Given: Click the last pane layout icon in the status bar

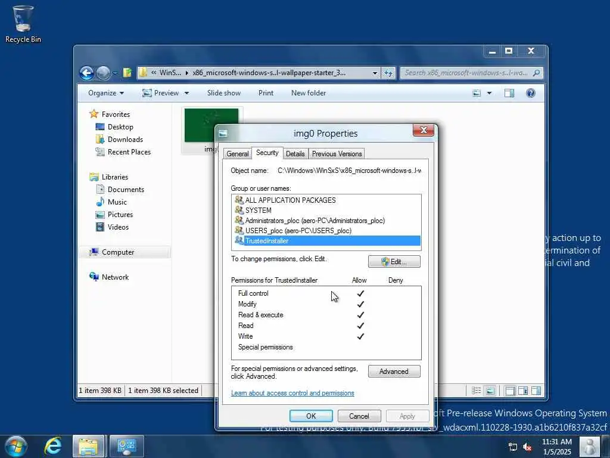Looking at the screenshot, I should tap(536, 391).
